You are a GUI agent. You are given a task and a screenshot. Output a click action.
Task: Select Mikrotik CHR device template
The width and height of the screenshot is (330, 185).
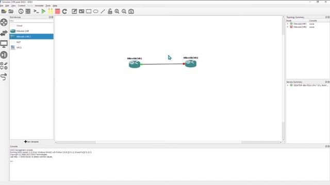(x=31, y=31)
